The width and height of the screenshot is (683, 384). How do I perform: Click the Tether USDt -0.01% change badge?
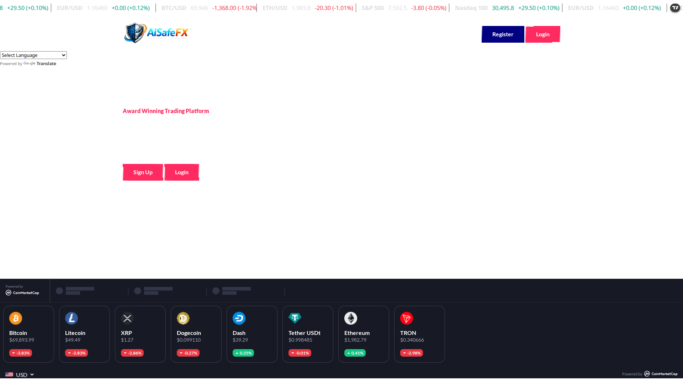click(x=300, y=353)
